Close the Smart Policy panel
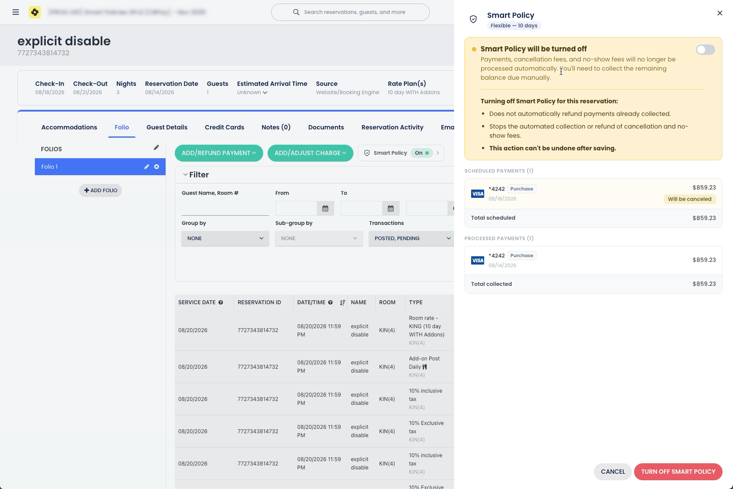The height and width of the screenshot is (489, 733). [x=720, y=13]
